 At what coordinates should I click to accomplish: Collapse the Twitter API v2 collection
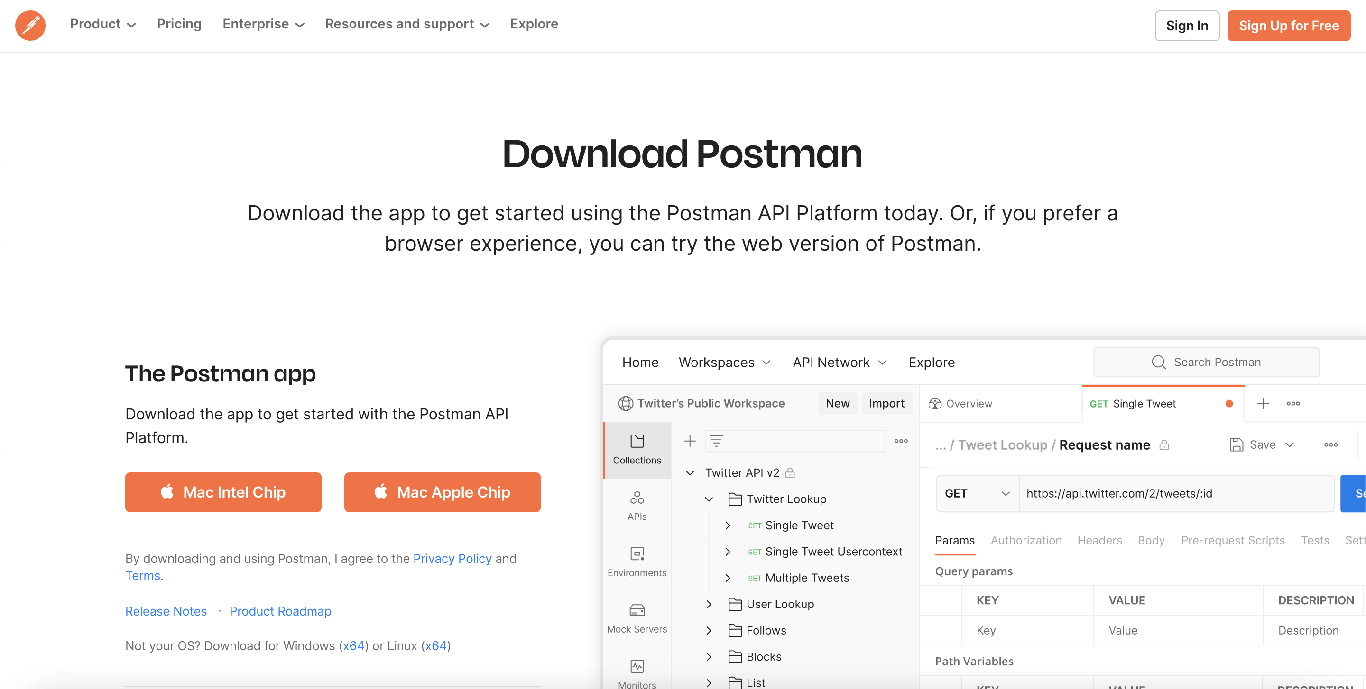(690, 473)
